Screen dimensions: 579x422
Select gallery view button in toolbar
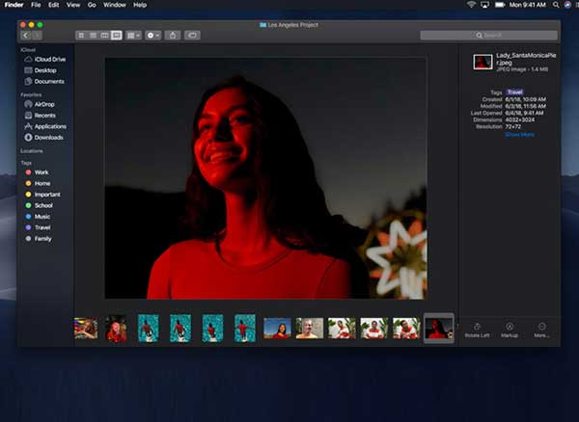tap(117, 36)
